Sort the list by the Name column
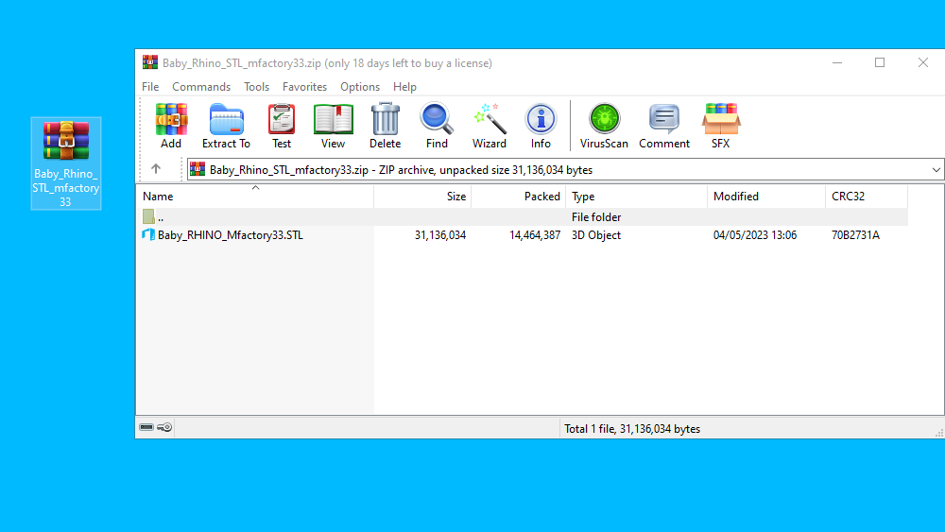 (255, 197)
